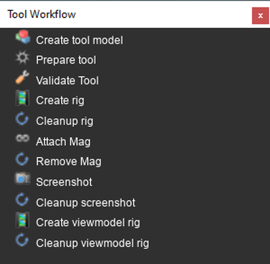Click the Attach Mag chain-link icon

(22, 139)
